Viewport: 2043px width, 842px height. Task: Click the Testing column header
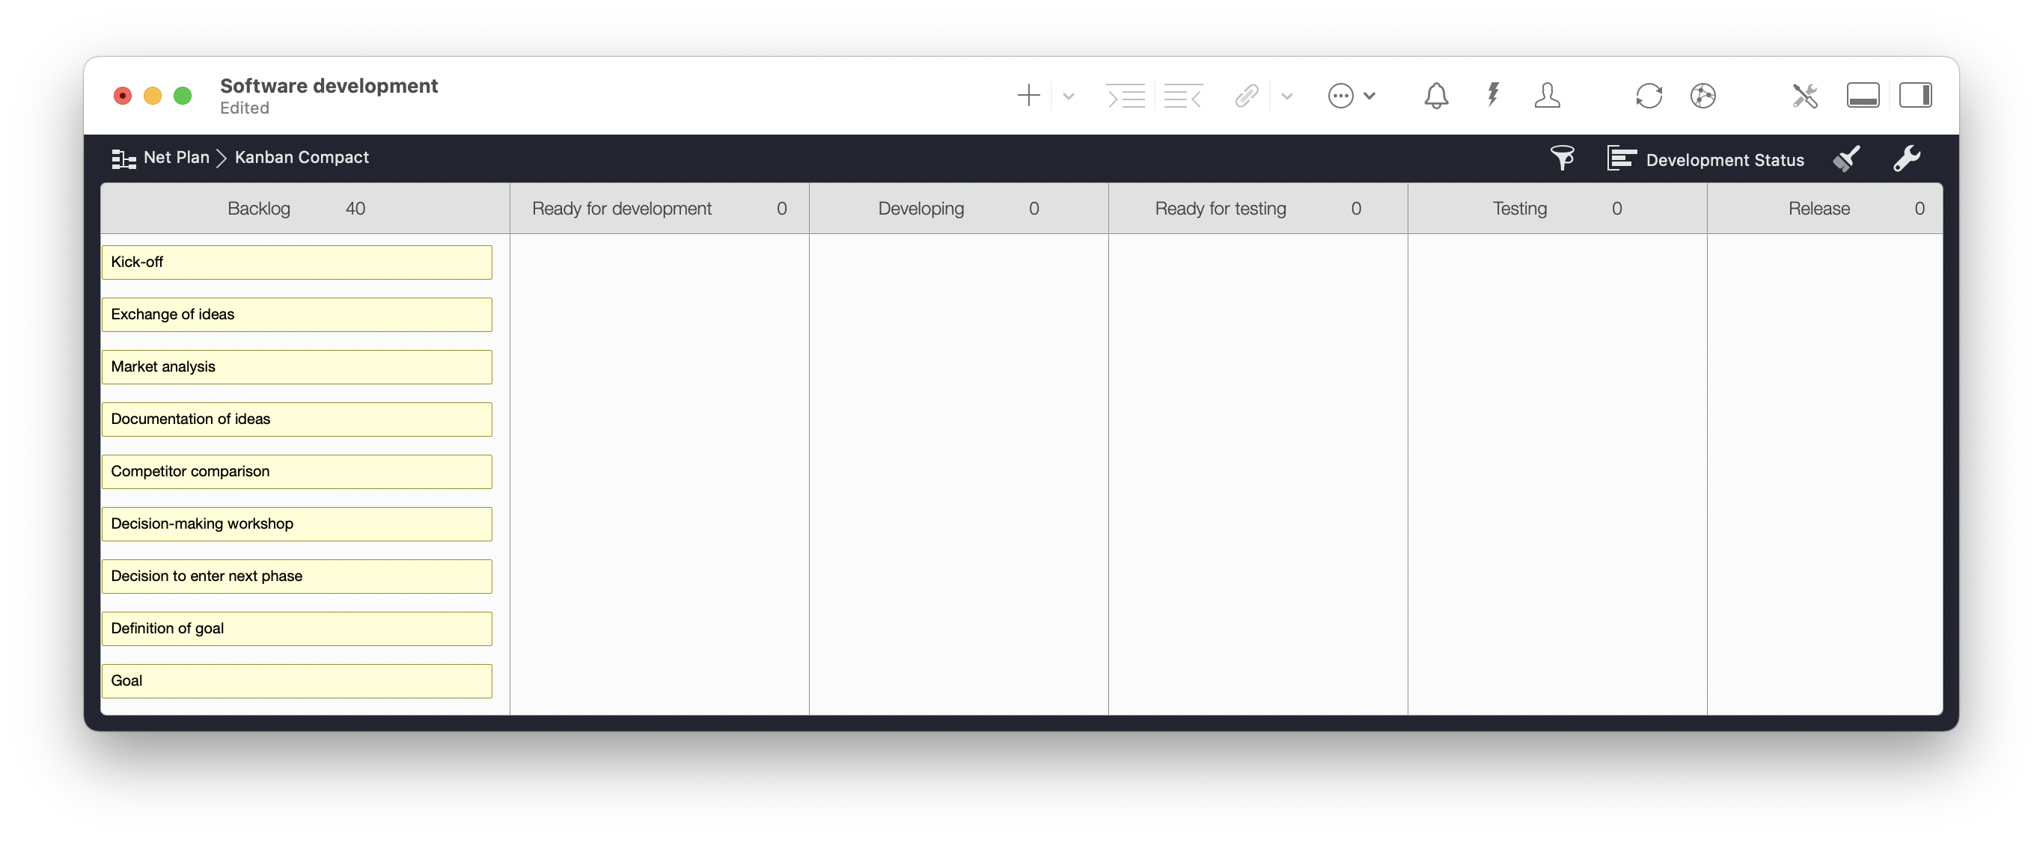point(1557,209)
